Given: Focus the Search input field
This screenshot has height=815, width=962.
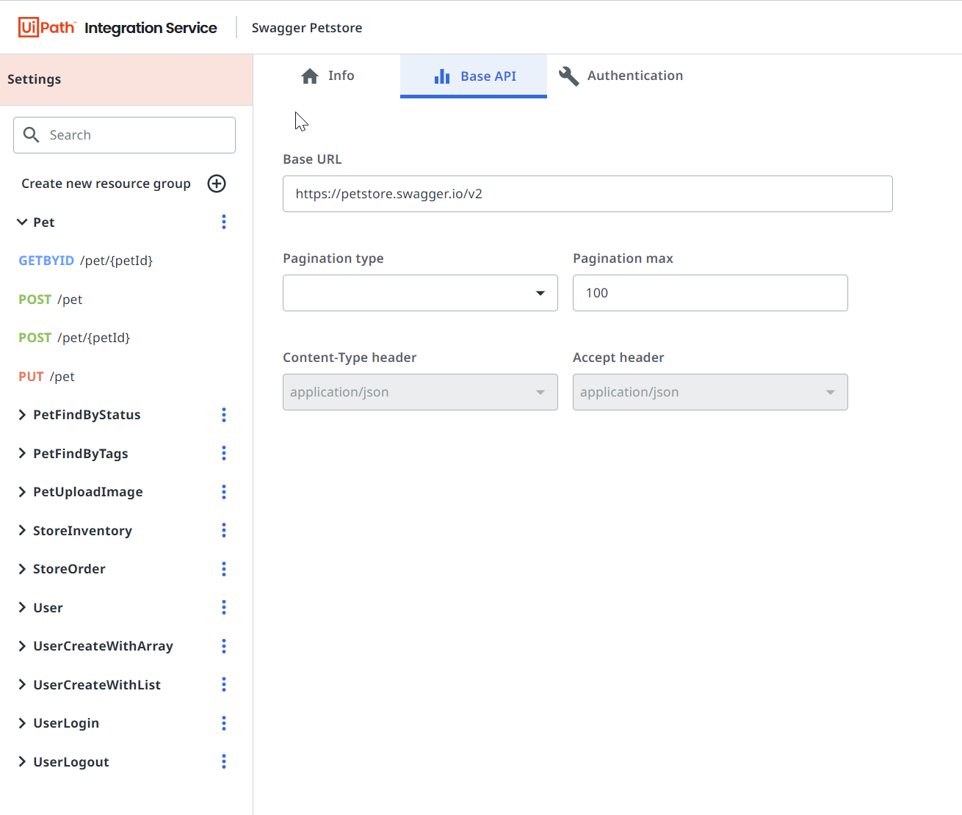Looking at the screenshot, I should tap(124, 135).
